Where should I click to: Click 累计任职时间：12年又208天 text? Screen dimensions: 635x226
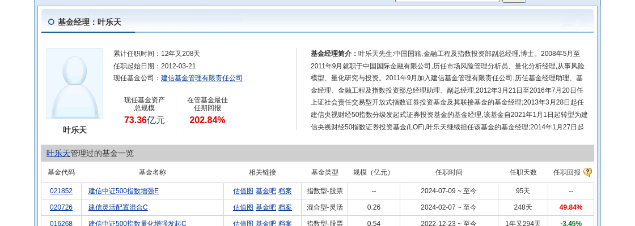156,54
